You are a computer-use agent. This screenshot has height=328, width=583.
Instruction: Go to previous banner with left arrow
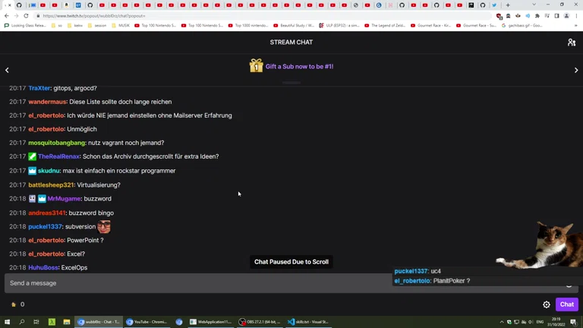click(7, 70)
